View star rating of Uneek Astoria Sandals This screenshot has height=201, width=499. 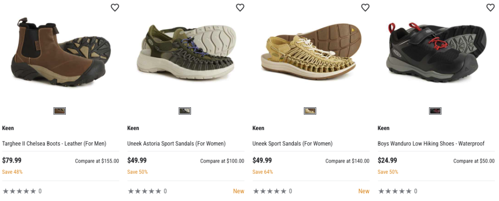[x=145, y=191]
